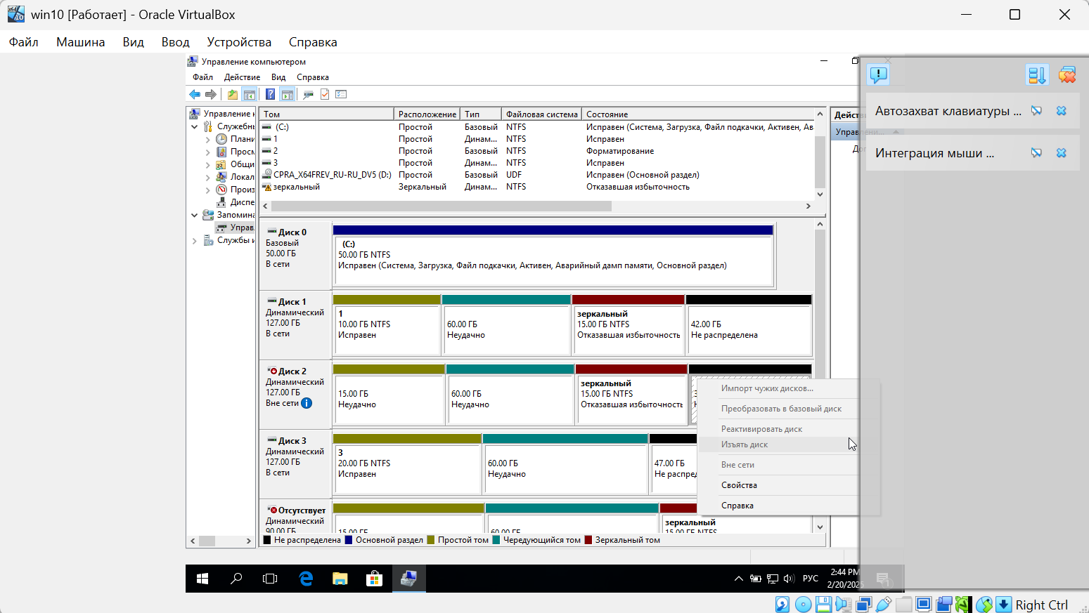Click the Состояние column header
1089x613 pixels.
tap(697, 114)
